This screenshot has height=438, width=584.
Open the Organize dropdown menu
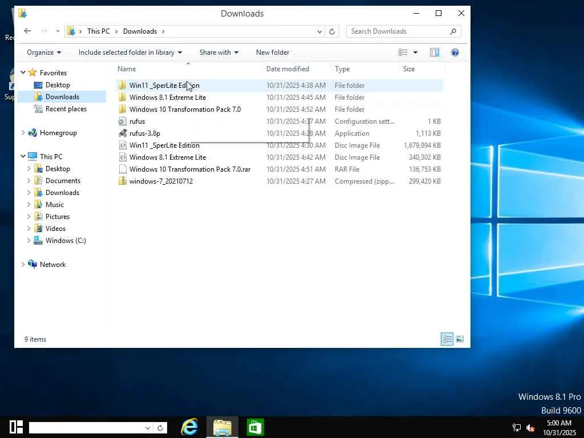click(44, 52)
